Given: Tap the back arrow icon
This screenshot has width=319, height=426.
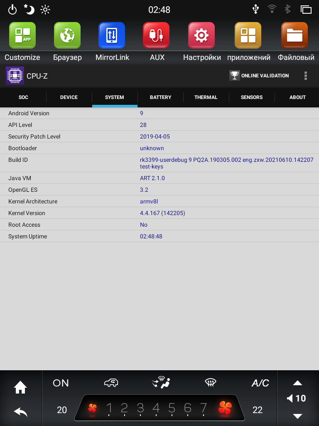Looking at the screenshot, I should click(x=21, y=412).
